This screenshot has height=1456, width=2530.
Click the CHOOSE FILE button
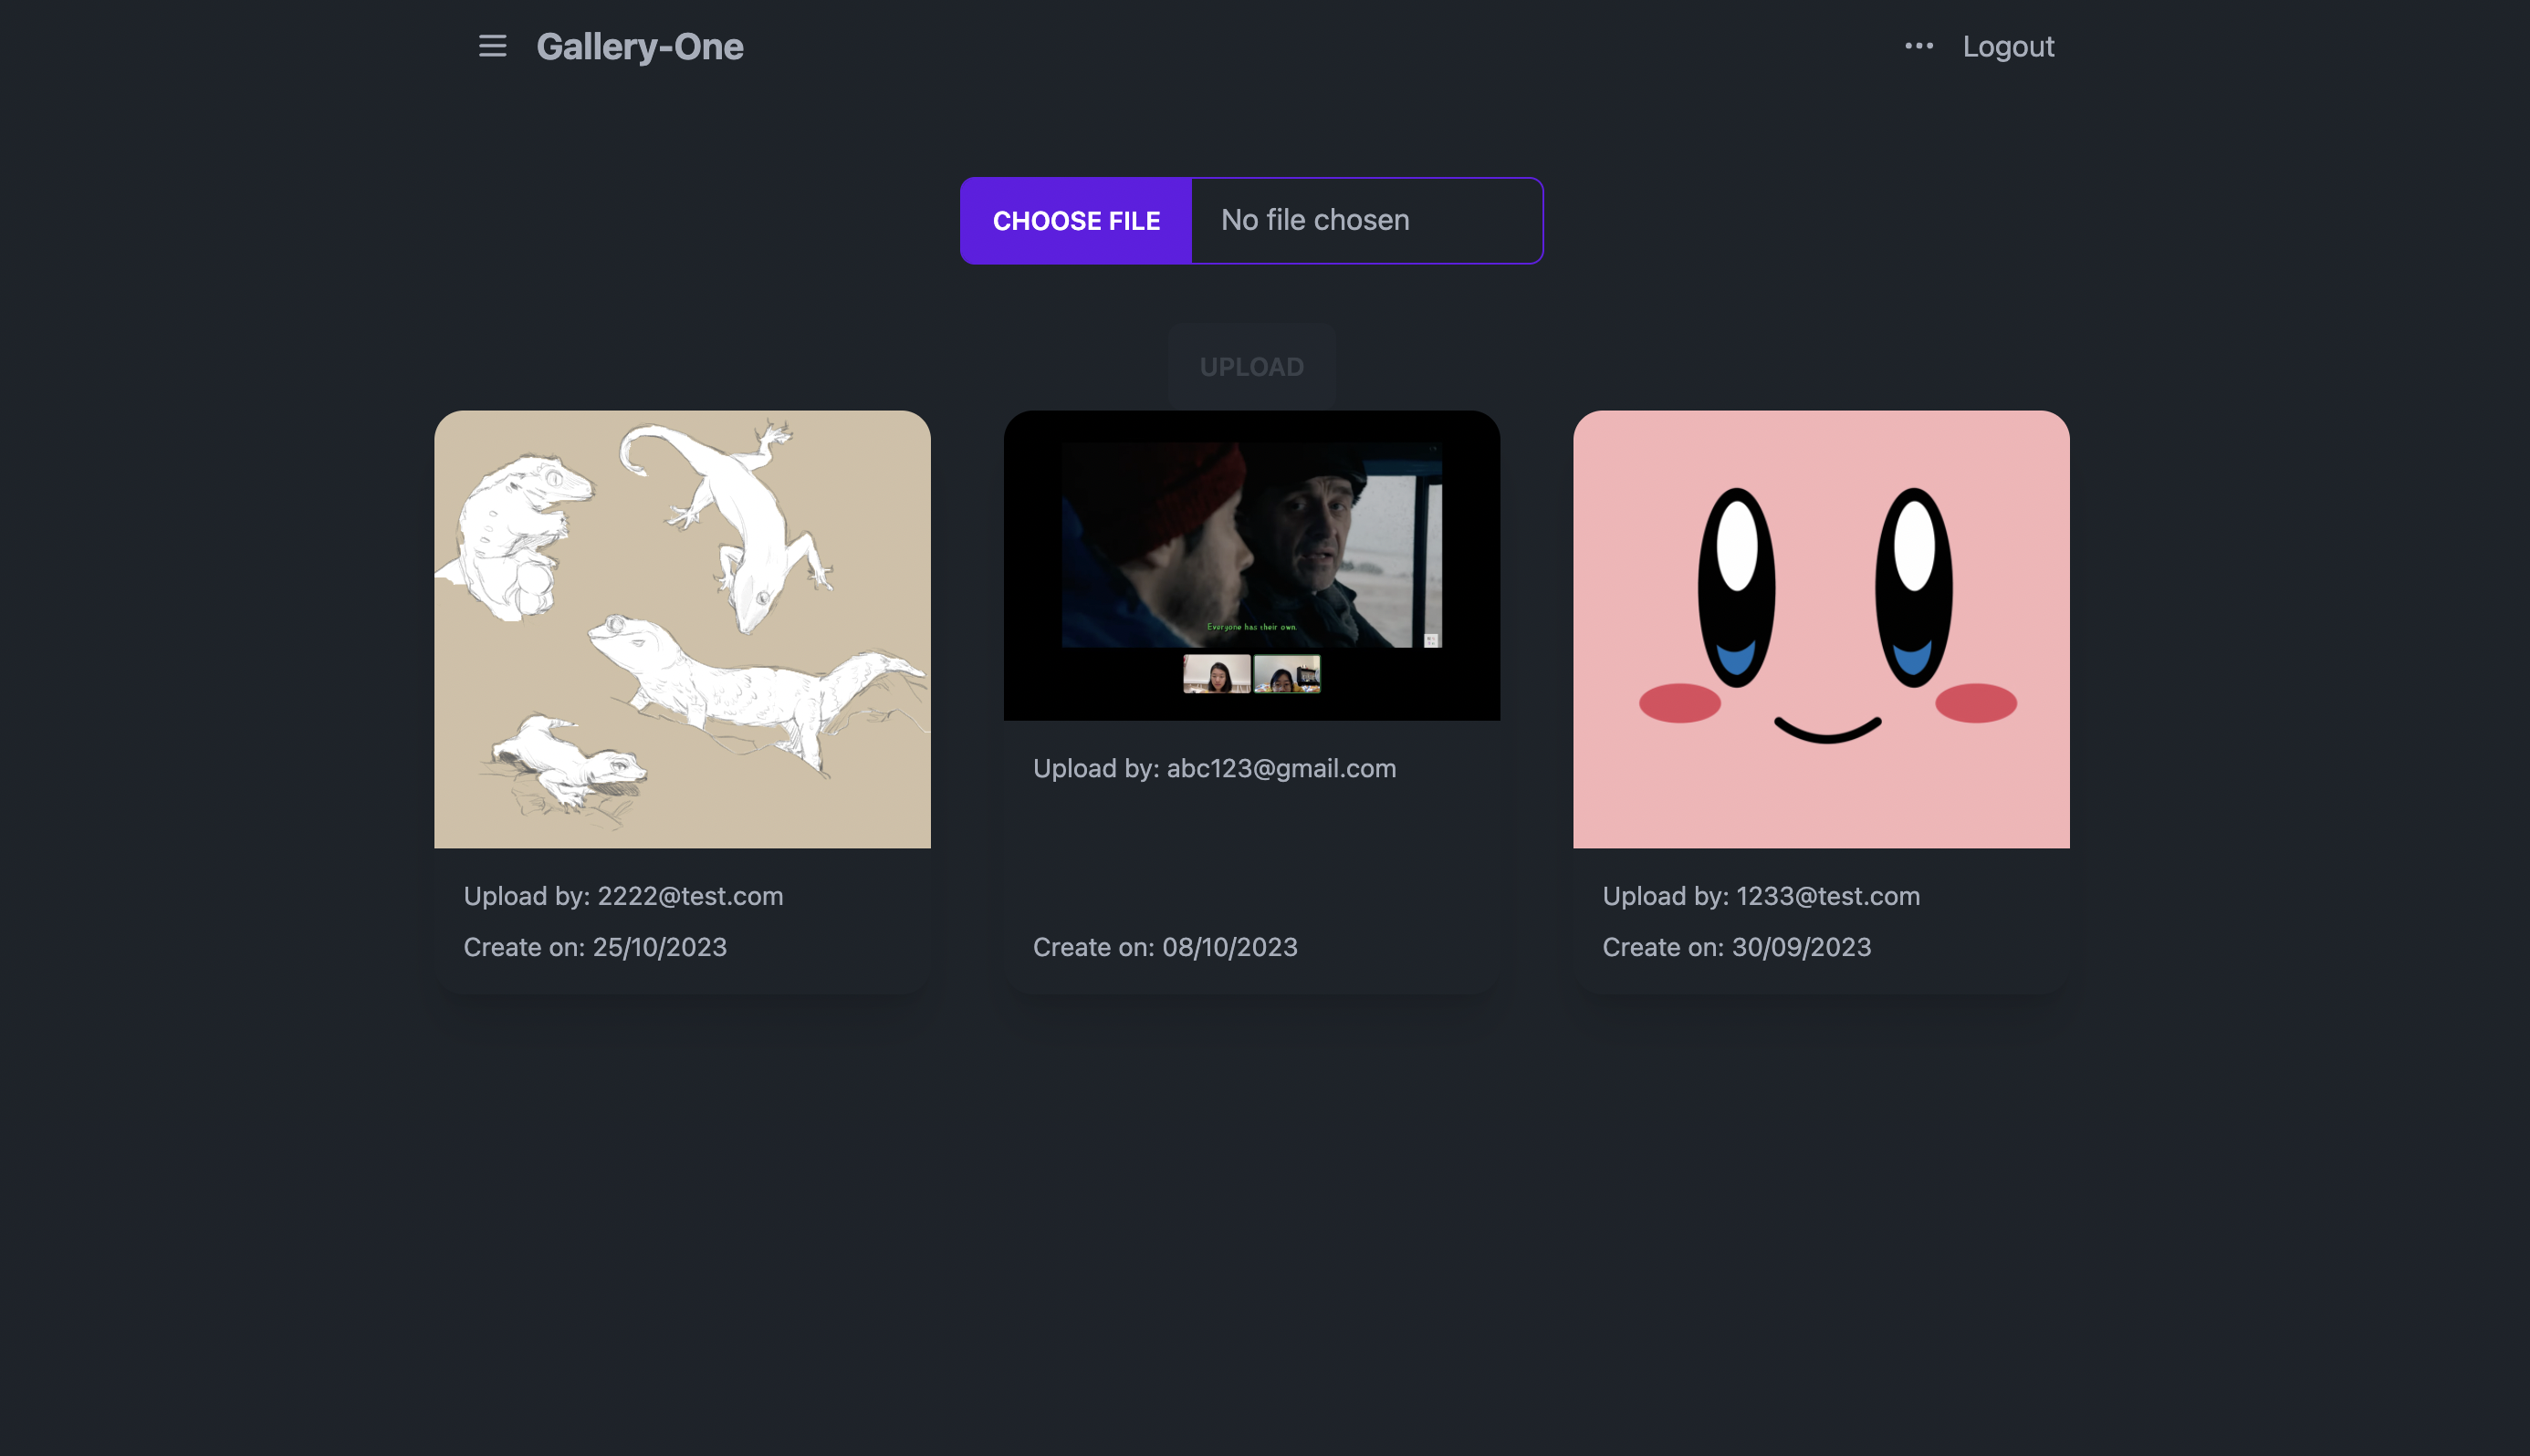[1076, 221]
